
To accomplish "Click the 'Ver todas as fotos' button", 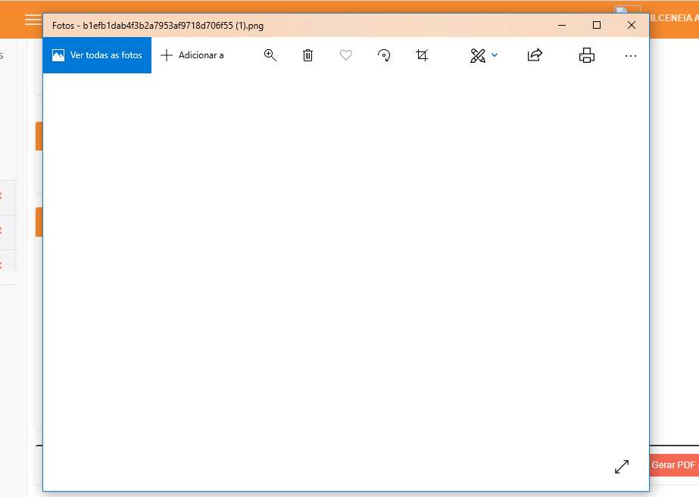I will (97, 55).
